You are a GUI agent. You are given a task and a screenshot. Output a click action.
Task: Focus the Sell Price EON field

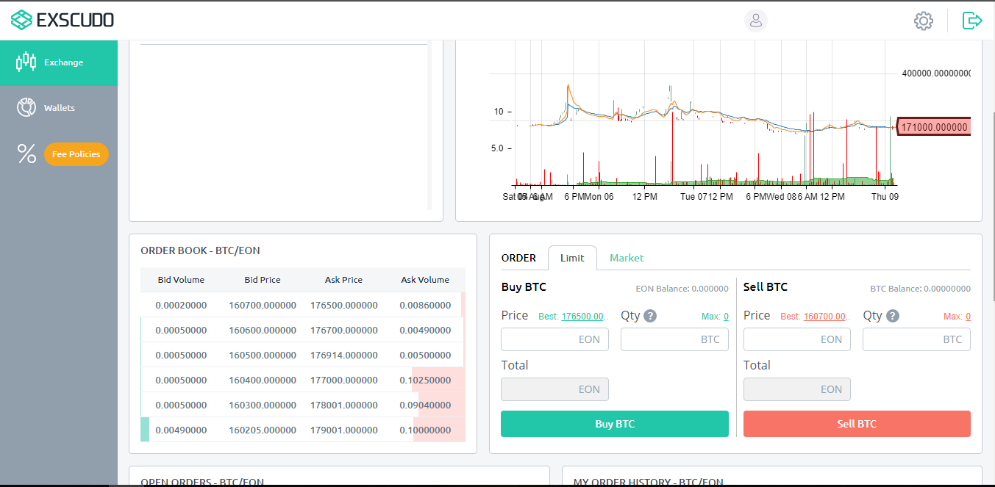click(797, 339)
